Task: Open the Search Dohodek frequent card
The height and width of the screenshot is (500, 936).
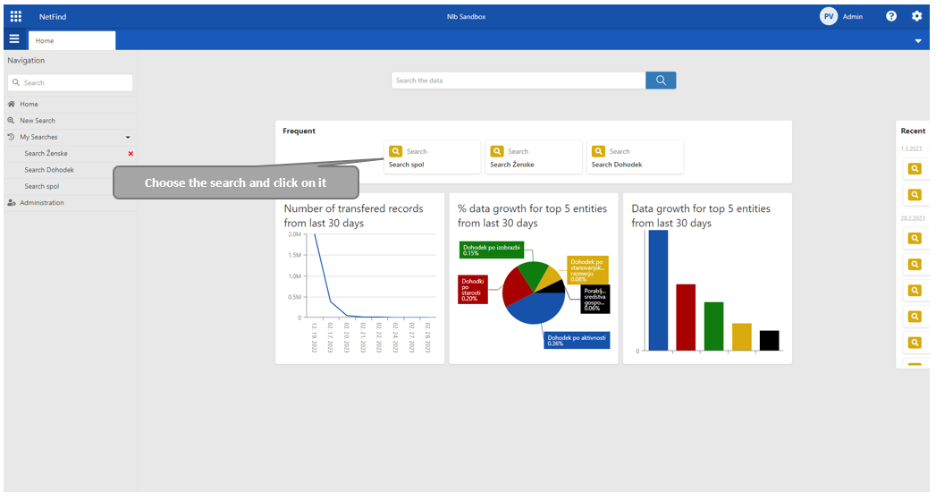Action: 635,157
